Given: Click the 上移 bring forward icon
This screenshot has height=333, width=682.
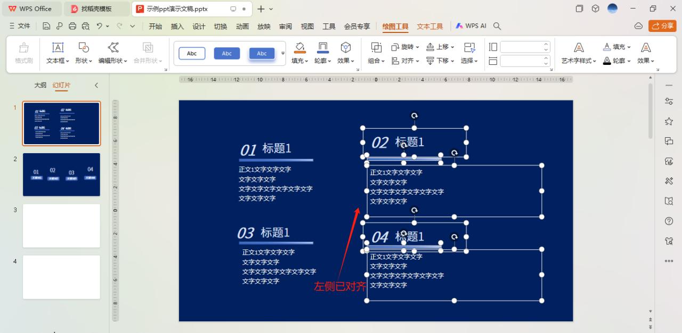Looking at the screenshot, I should coord(438,46).
